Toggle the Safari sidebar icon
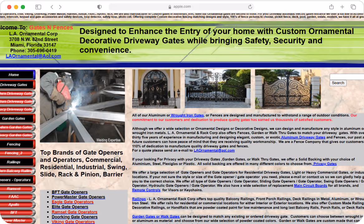364x224 pixels. point(38,7)
